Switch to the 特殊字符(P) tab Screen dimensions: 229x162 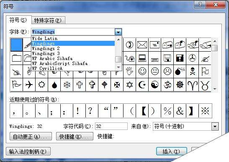pyautogui.click(x=48, y=20)
